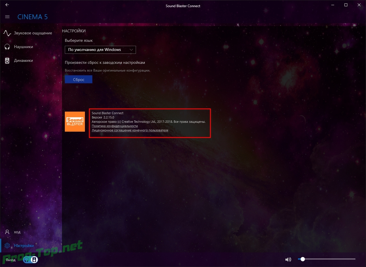
Task: Click the Выход output label
Action: click(11, 260)
